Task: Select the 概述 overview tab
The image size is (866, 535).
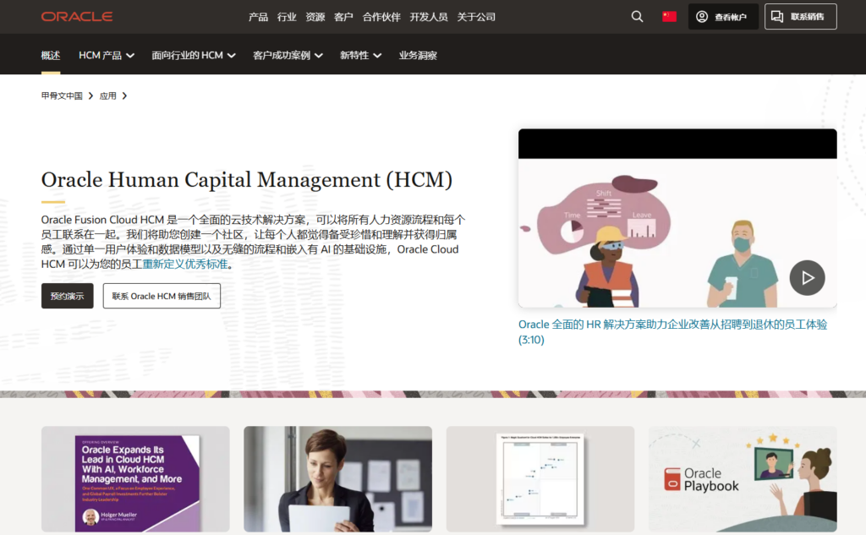Action: pyautogui.click(x=51, y=56)
